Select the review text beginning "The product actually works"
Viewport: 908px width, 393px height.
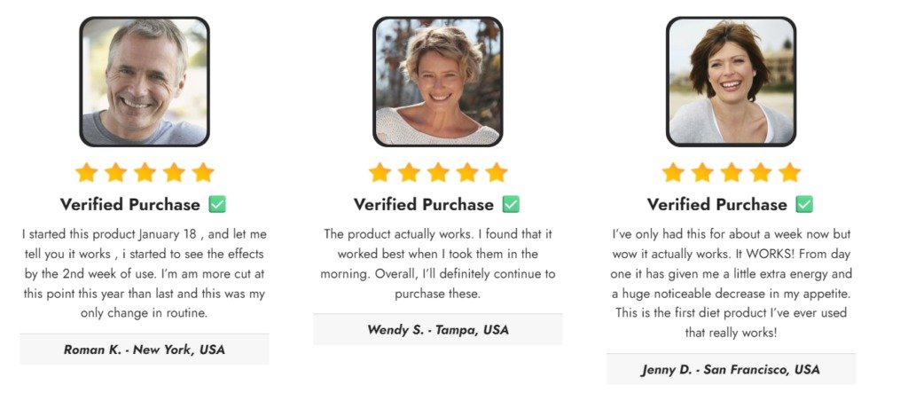click(438, 263)
